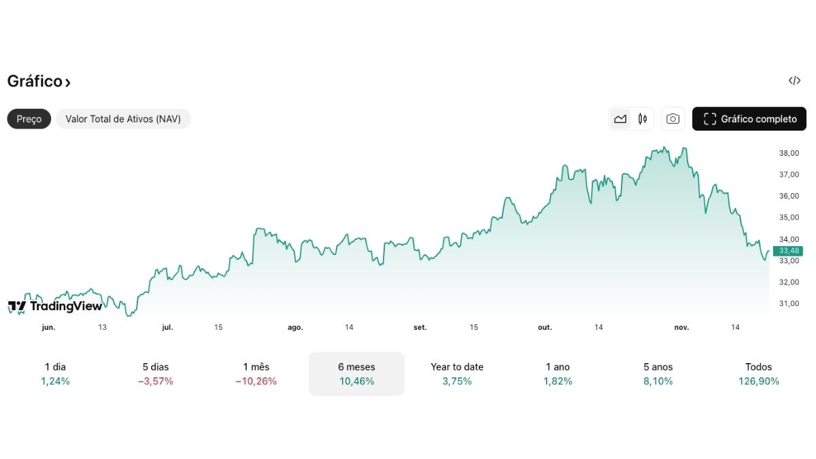This screenshot has width=816, height=459.
Task: Select the 5 anos period
Action: pyautogui.click(x=657, y=373)
